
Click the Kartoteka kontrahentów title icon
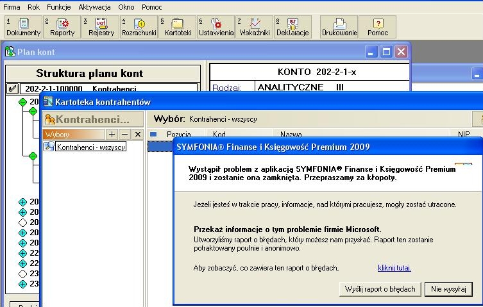pos(48,101)
